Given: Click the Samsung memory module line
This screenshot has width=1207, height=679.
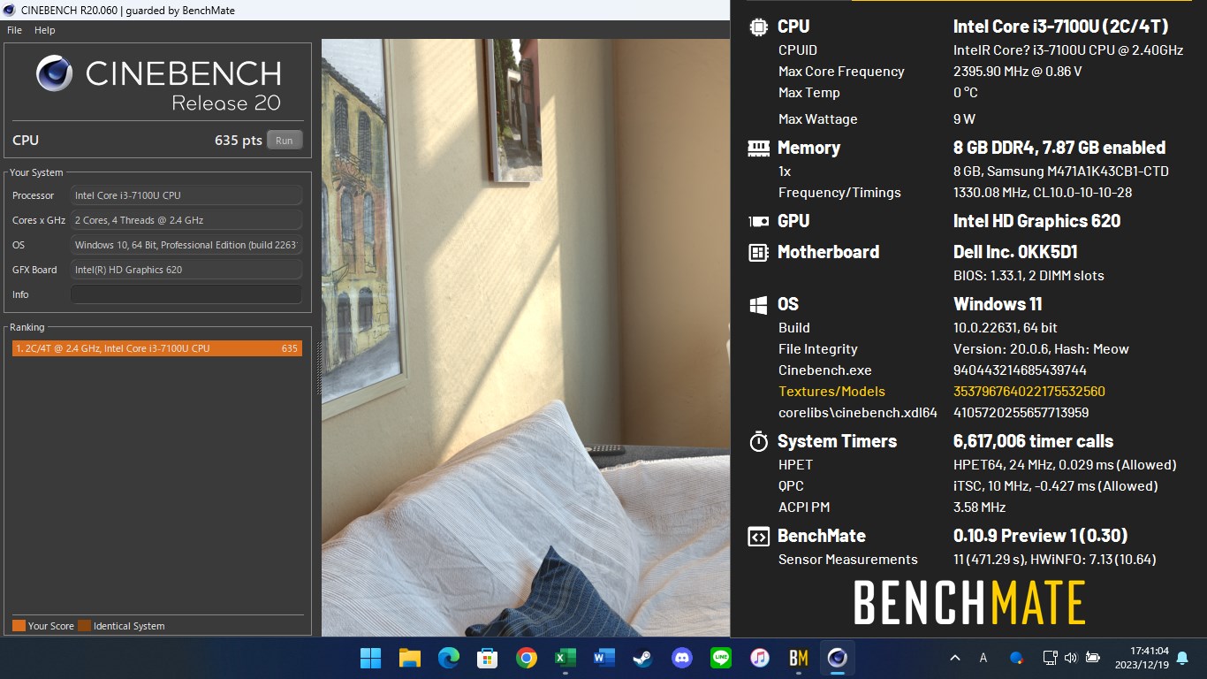Looking at the screenshot, I should point(1061,172).
